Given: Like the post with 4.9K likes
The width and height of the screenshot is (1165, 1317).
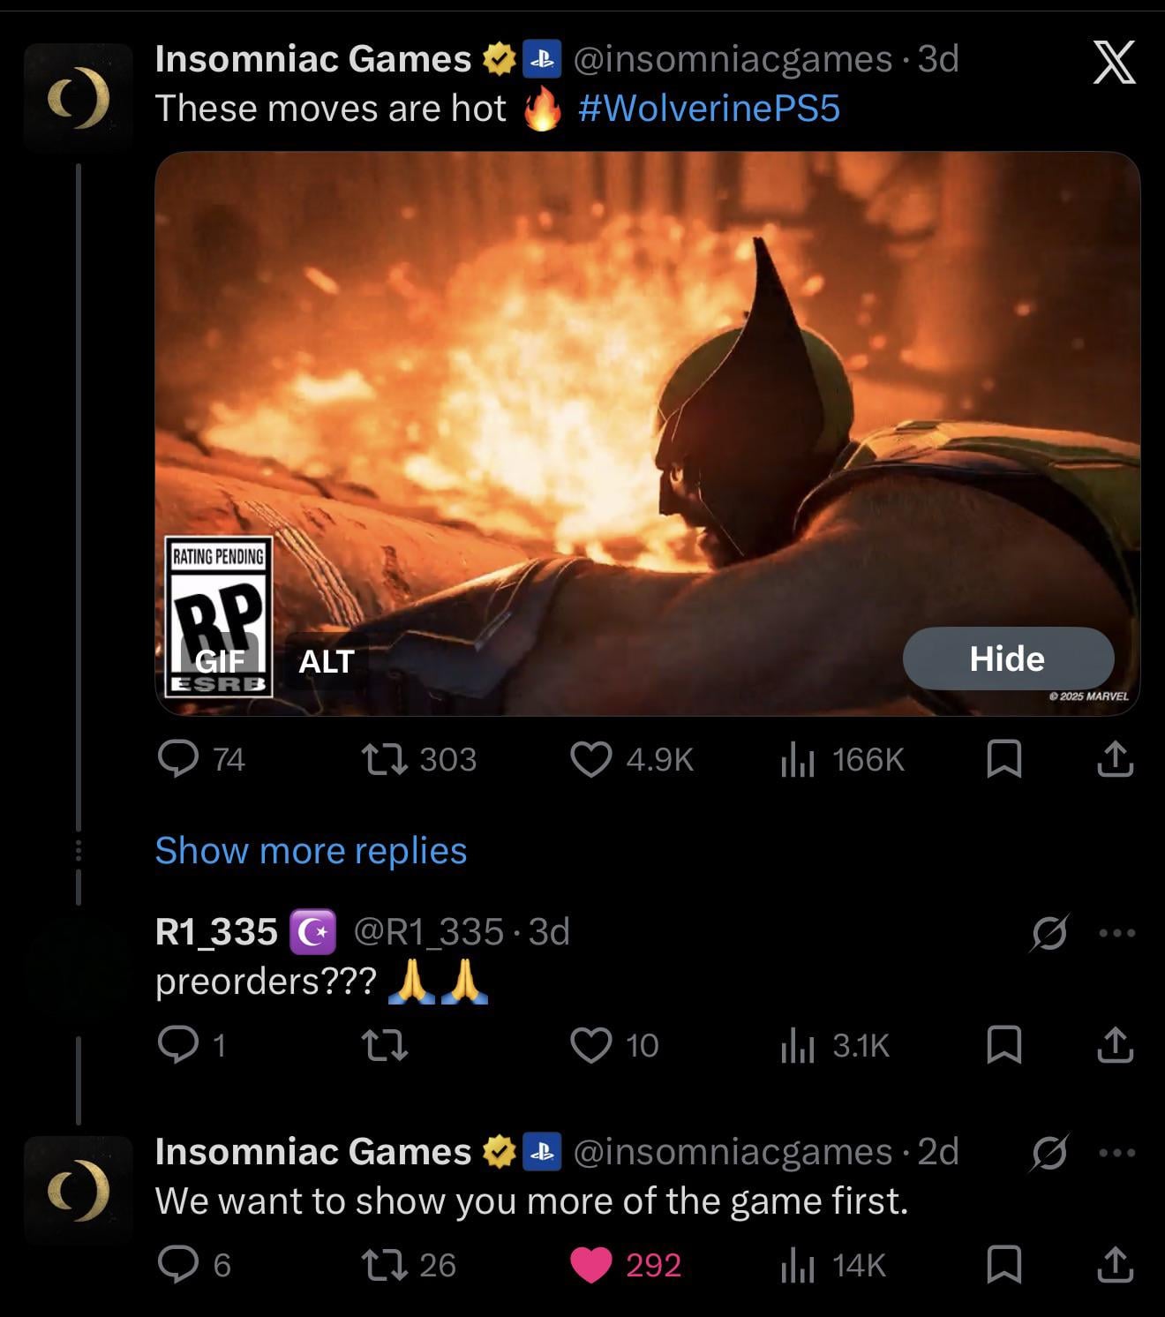Looking at the screenshot, I should pos(590,759).
